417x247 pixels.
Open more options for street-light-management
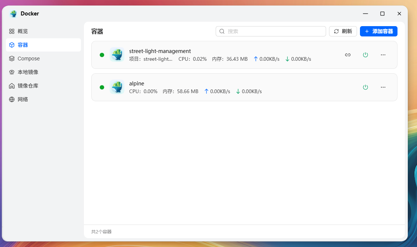point(383,54)
